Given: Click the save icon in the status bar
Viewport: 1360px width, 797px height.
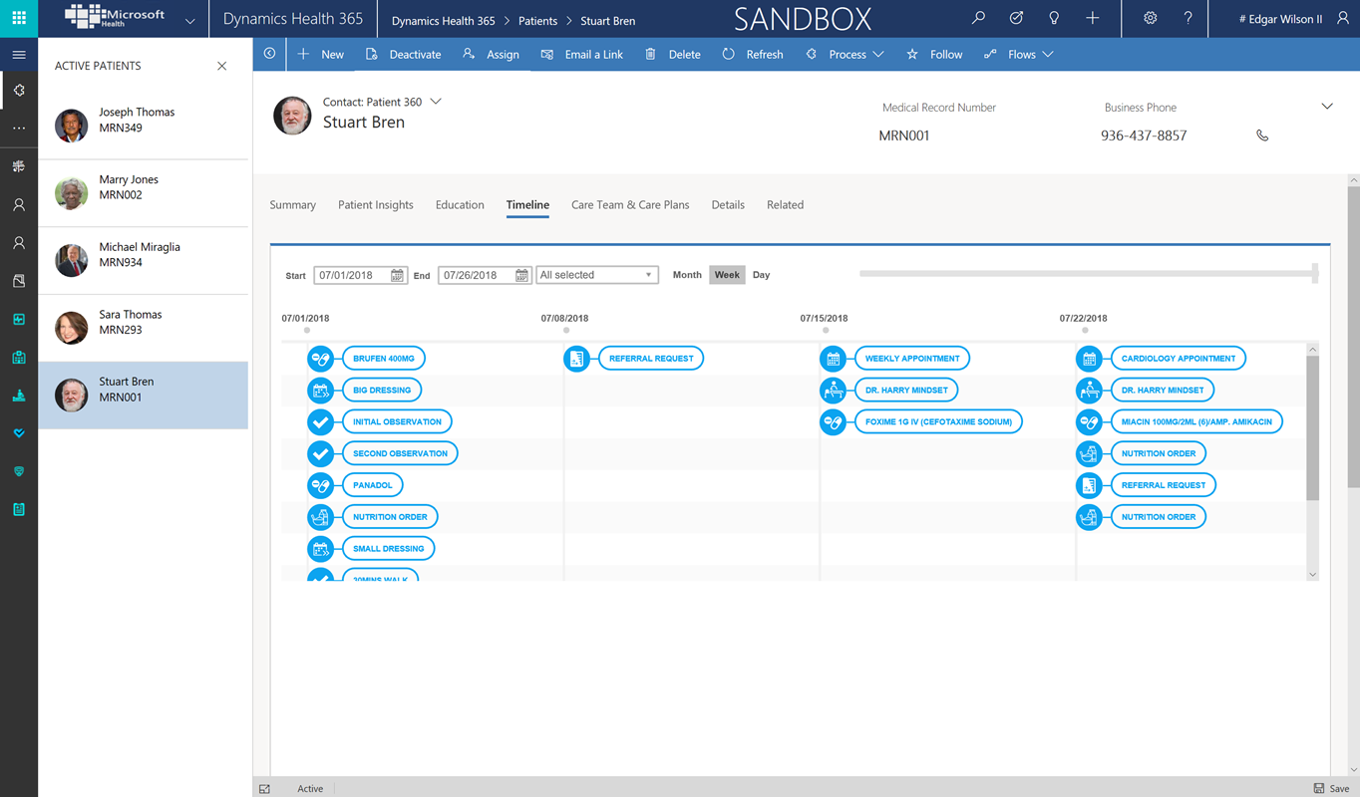Looking at the screenshot, I should point(1319,788).
